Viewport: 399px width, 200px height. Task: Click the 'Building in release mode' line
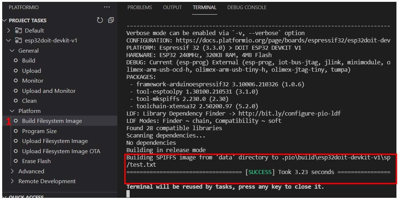coord(166,150)
